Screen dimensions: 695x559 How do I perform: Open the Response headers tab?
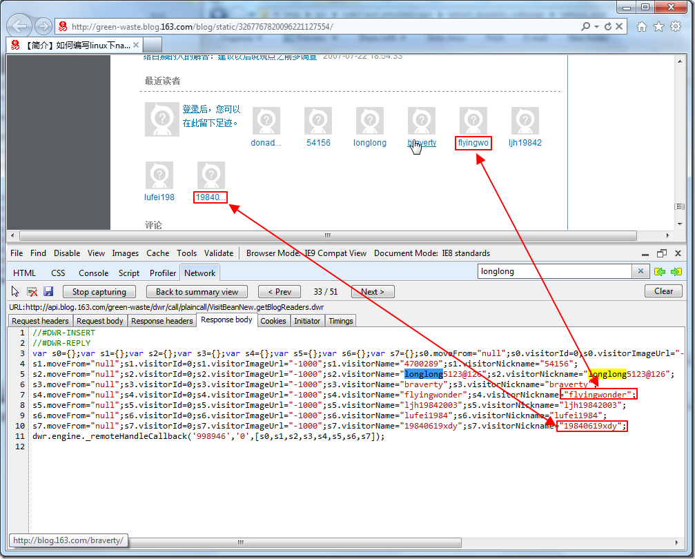click(x=161, y=321)
